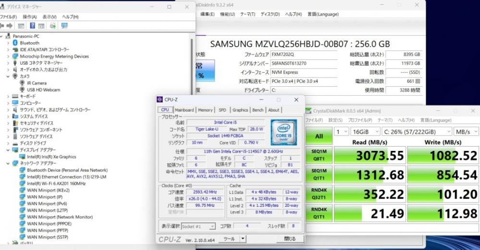Image resolution: width=480 pixels, height=250 pixels.
Task: Run the RND4K Q32T1 benchmark
Action: 319,193
